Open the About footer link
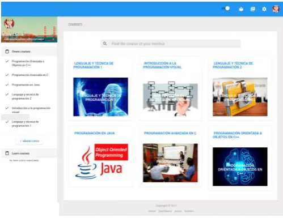 click(178, 211)
